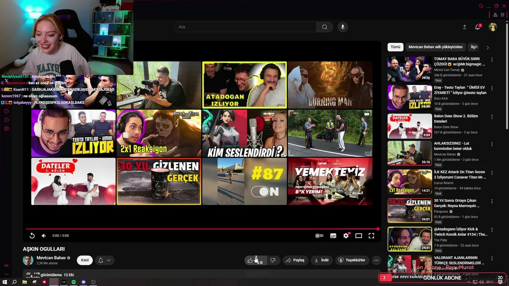Click the 5:00 / 5:00 time display
The width and height of the screenshot is (509, 286).
coord(60,236)
